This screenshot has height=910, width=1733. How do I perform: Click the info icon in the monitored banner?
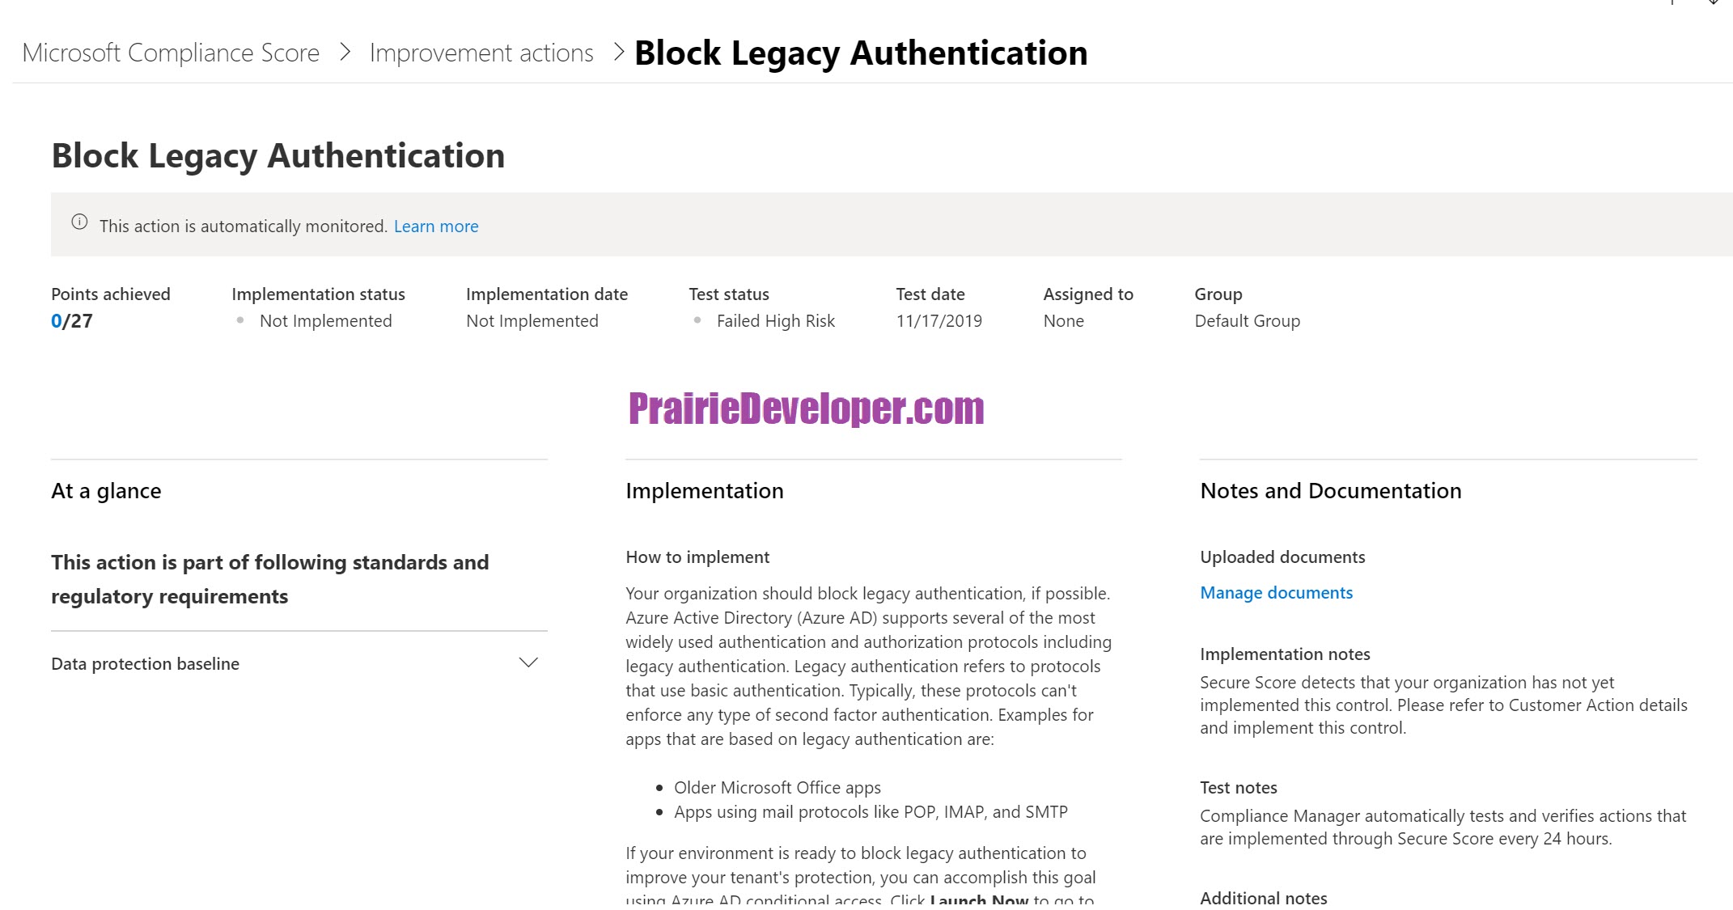tap(79, 222)
